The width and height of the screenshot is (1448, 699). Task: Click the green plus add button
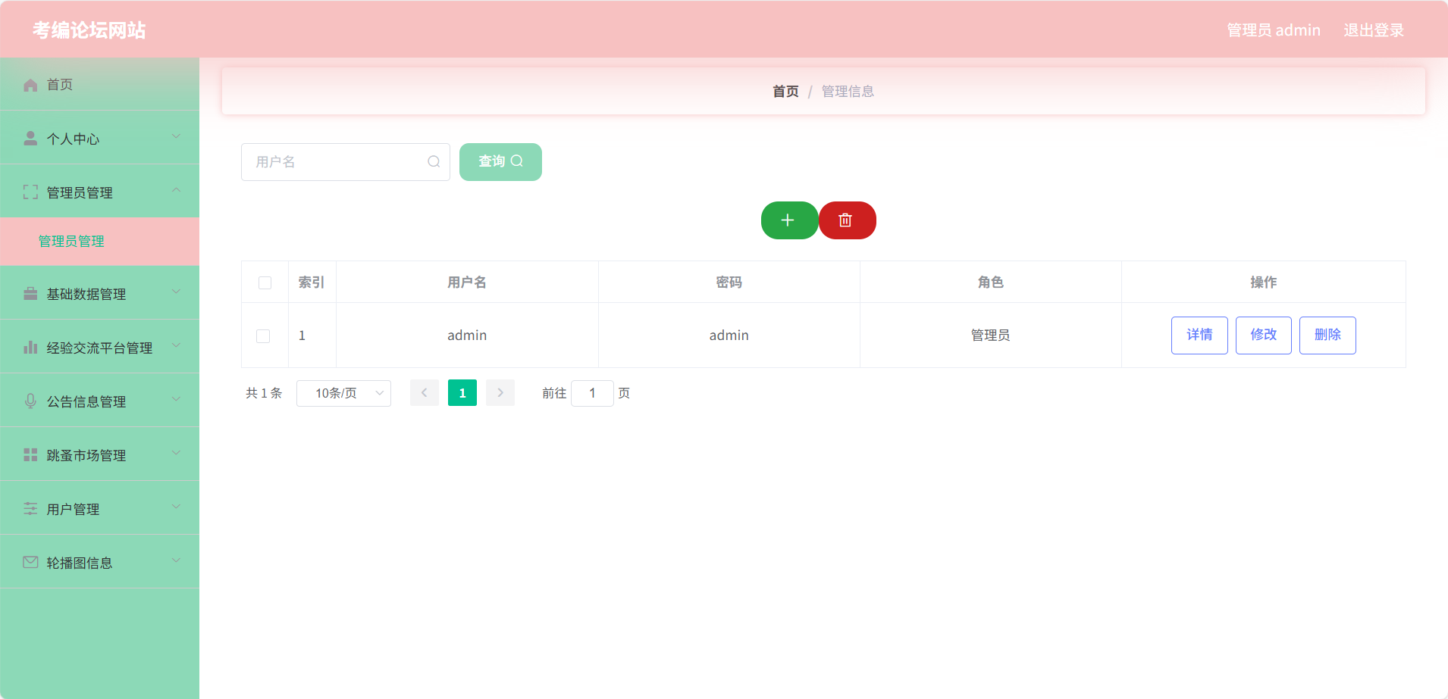[789, 220]
